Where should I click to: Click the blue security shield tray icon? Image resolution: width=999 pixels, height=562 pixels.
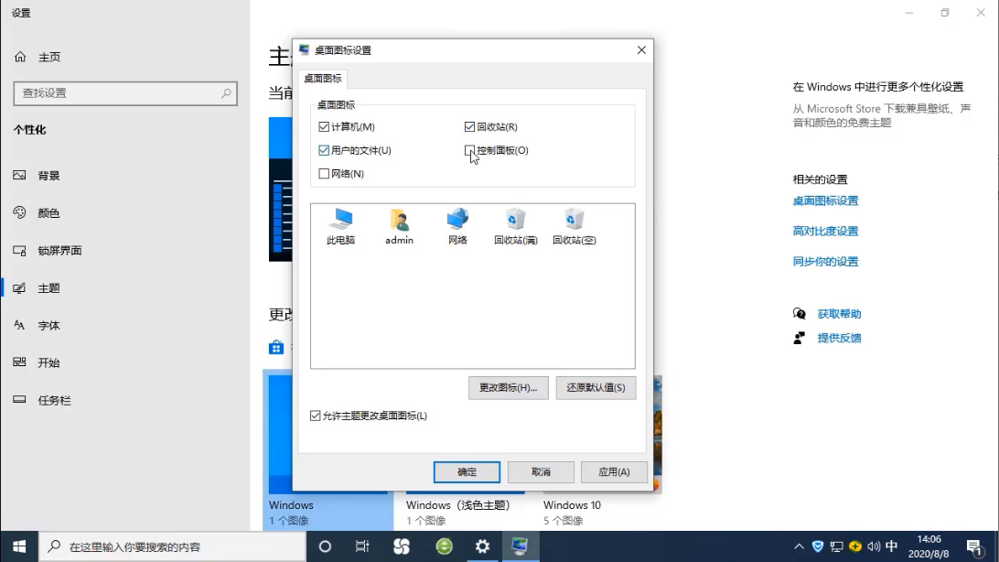(817, 546)
